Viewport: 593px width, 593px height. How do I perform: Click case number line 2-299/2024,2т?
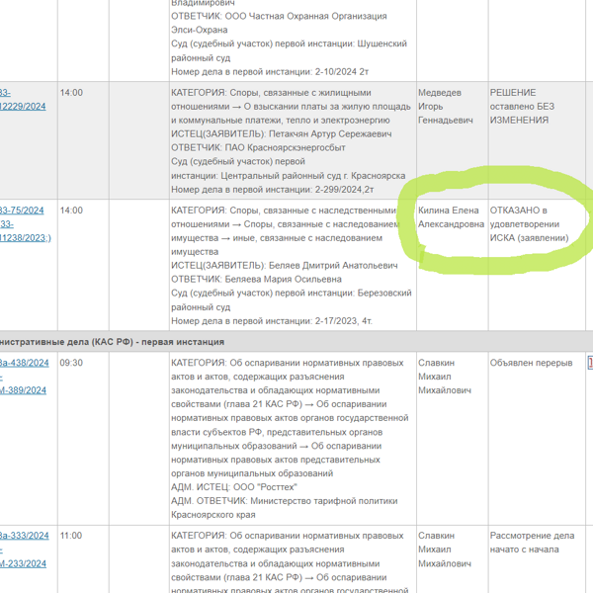(x=273, y=190)
